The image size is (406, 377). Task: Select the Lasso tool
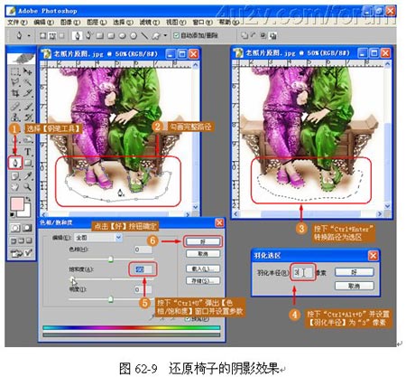[15, 82]
